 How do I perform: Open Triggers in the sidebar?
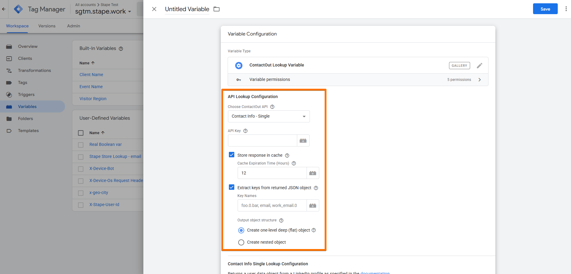coord(26,94)
